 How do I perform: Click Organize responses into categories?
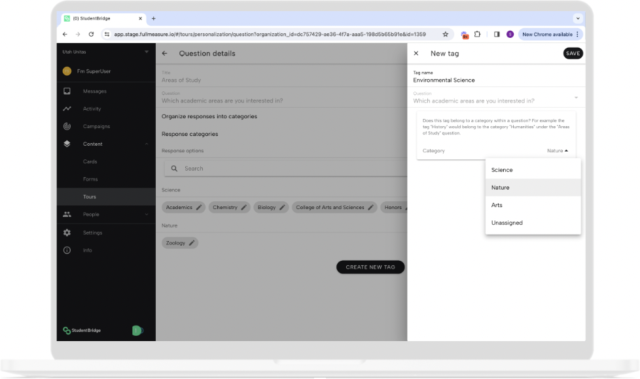pyautogui.click(x=209, y=116)
